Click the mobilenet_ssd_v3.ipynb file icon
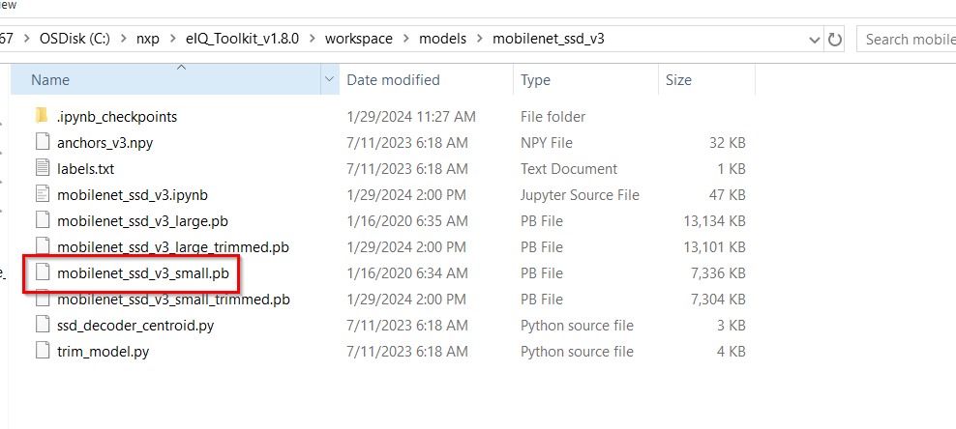This screenshot has width=956, height=429. pos(41,194)
